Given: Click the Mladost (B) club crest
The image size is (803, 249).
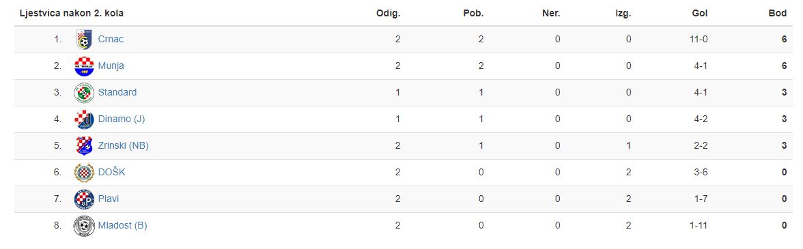Looking at the screenshot, I should 84,226.
